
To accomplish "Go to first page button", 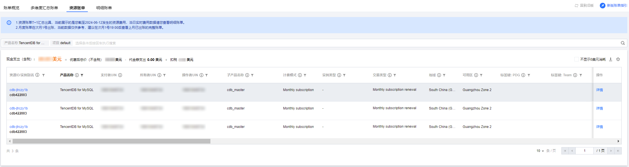I will (565, 151).
